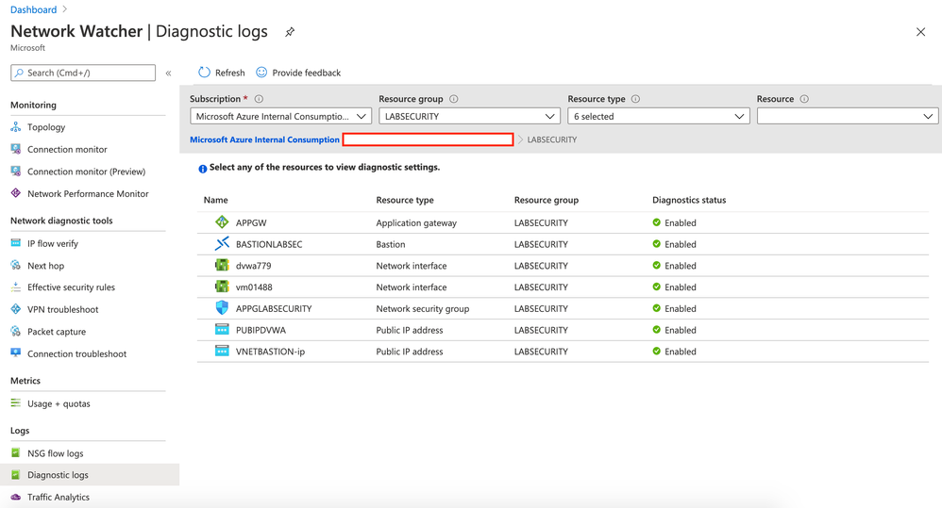The image size is (942, 508).
Task: Click Enabled status for BASTIONLABSEC
Action: point(680,244)
